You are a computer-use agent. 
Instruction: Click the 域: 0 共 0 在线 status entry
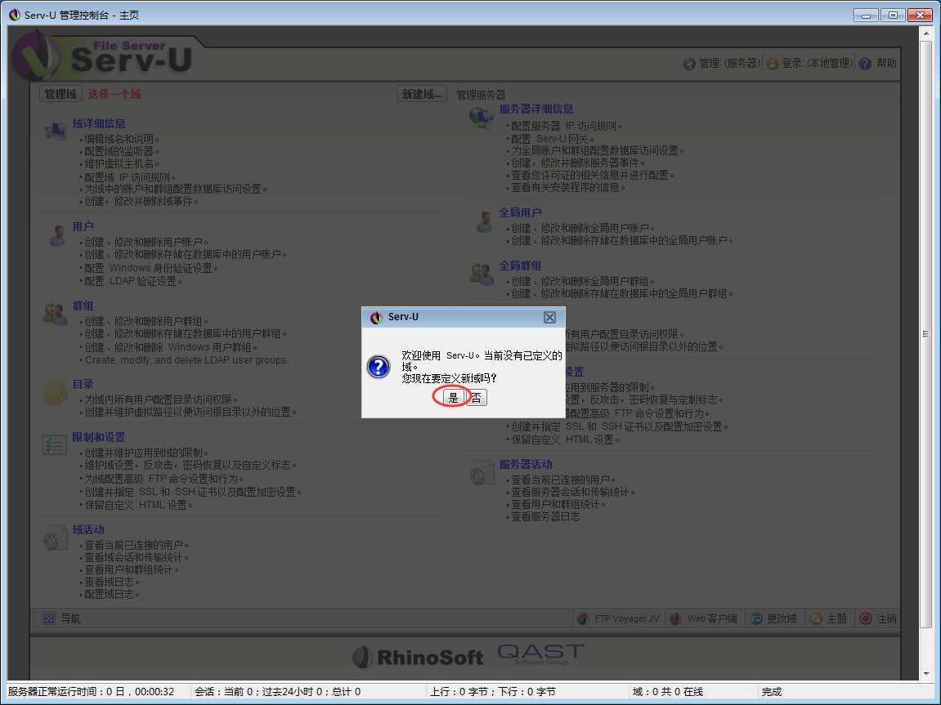pos(667,692)
